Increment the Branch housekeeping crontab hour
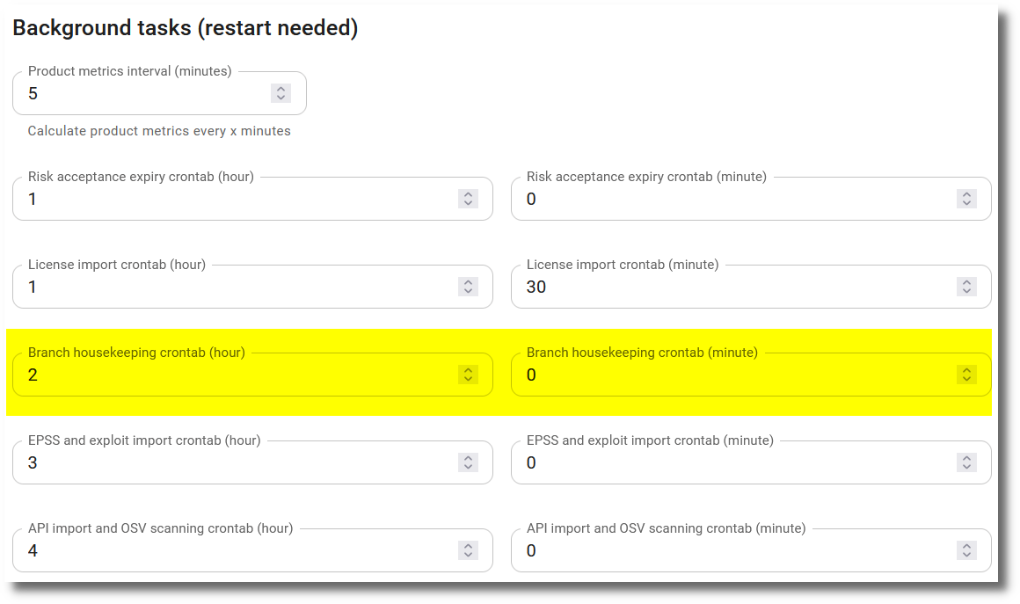This screenshot has height=604, width=1020. pyautogui.click(x=468, y=369)
